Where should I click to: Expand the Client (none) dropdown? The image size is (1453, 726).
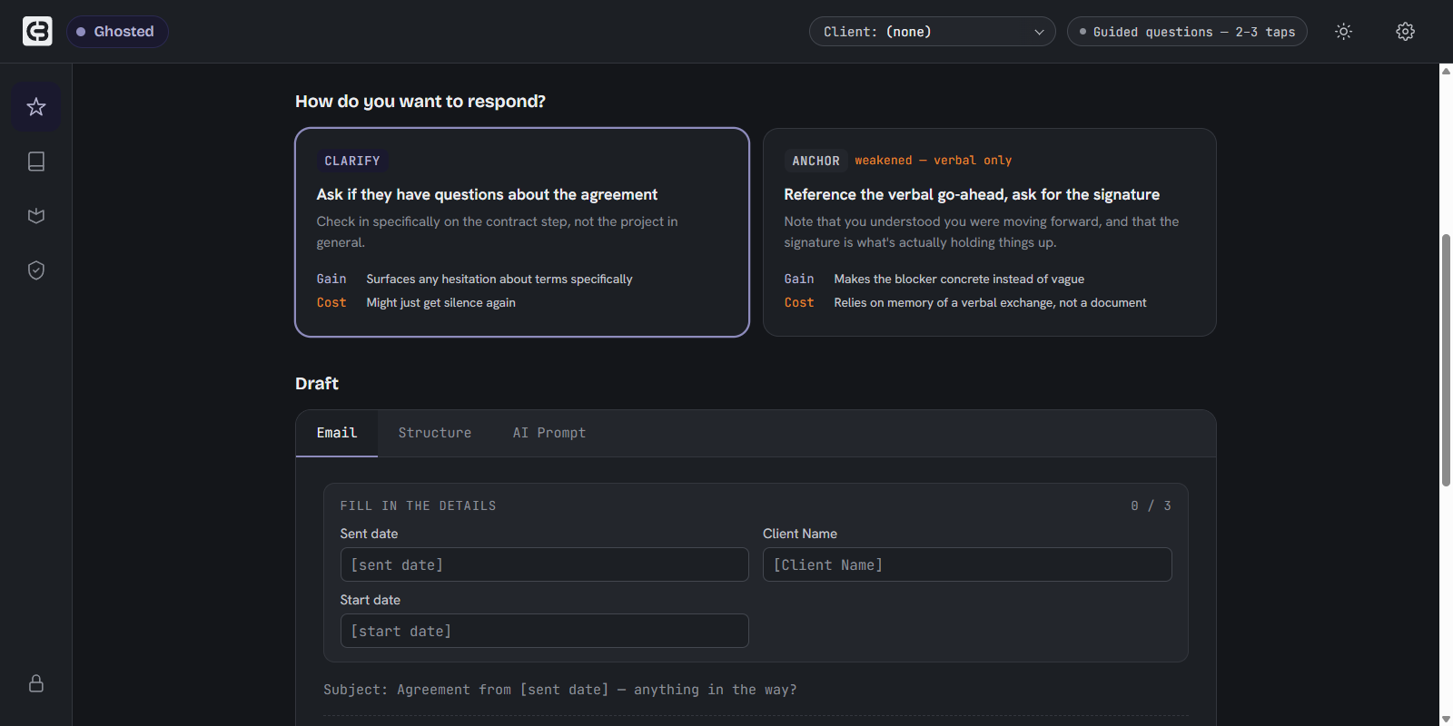933,32
